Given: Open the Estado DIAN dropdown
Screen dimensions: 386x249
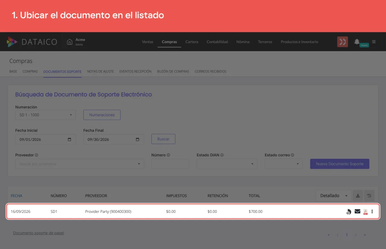Looking at the screenshot, I should [x=227, y=164].
